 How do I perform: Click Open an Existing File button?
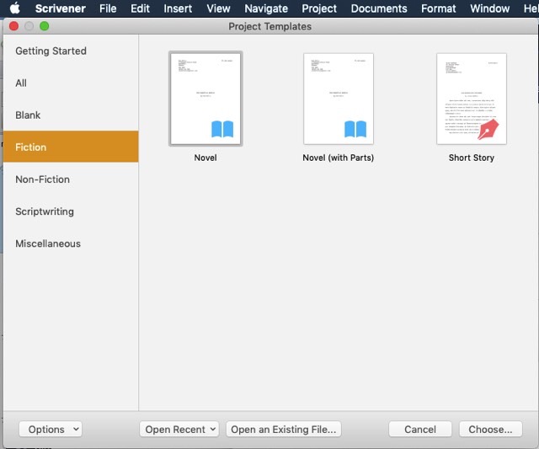point(284,429)
